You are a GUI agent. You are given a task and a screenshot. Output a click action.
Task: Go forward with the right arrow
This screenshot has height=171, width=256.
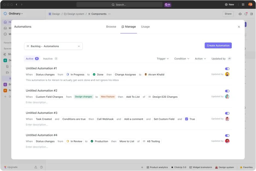tap(22, 5)
